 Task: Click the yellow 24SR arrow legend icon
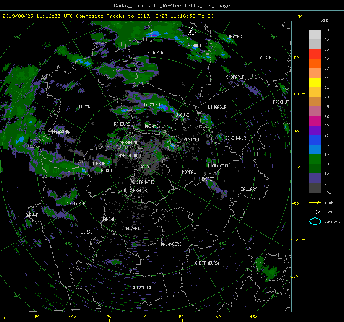click(x=315, y=202)
